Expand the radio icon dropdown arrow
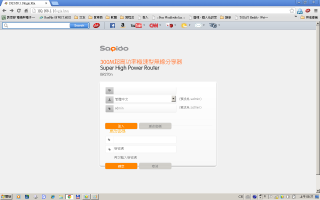The width and height of the screenshot is (320, 200). (x=219, y=25)
